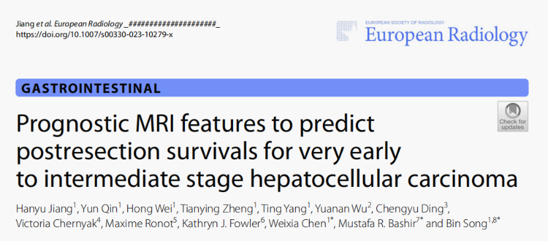This screenshot has height=241, width=548.
Task: Click author name Yun Qin
Action: (99, 209)
